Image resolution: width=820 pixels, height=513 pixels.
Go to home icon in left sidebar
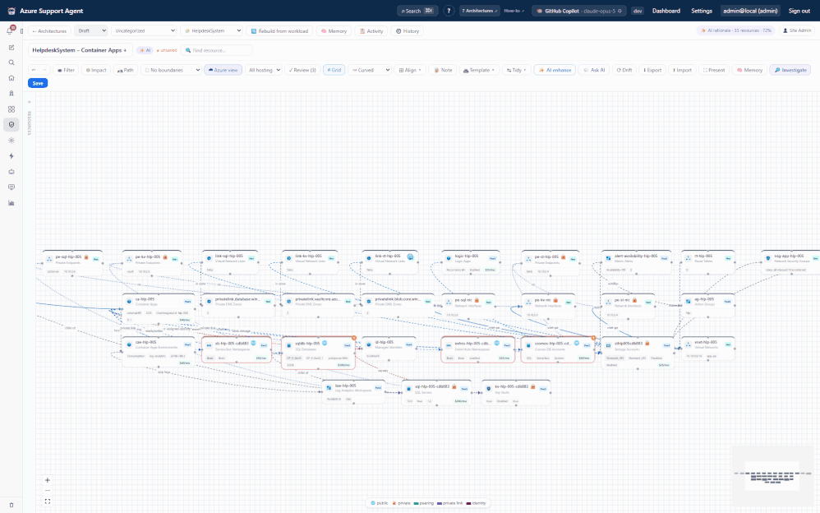pyautogui.click(x=12, y=78)
